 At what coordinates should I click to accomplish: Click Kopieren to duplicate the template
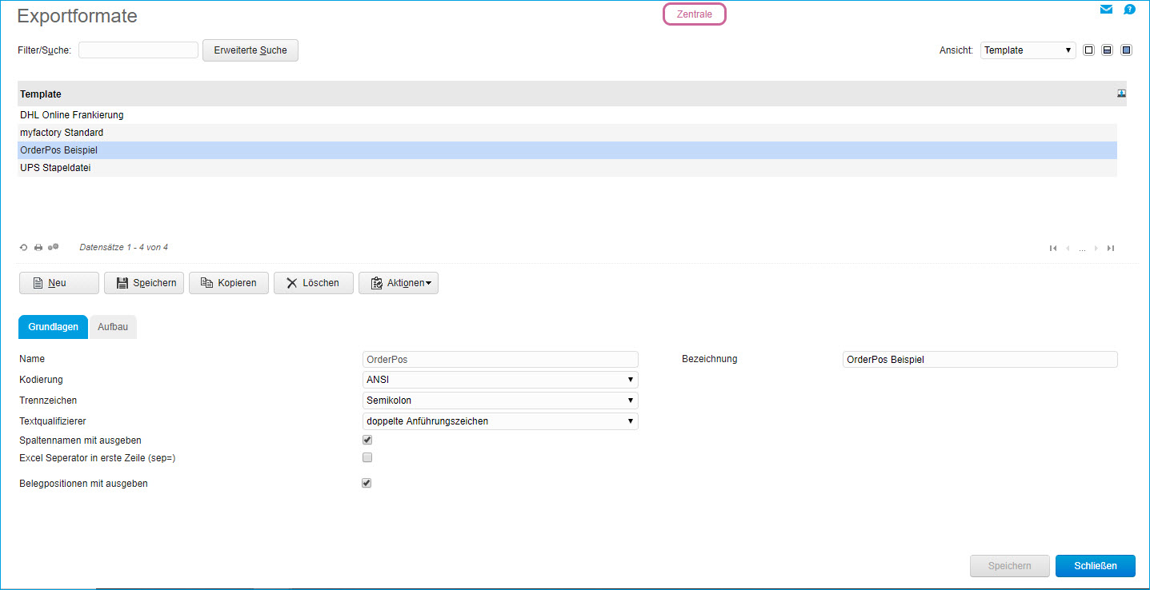[228, 282]
